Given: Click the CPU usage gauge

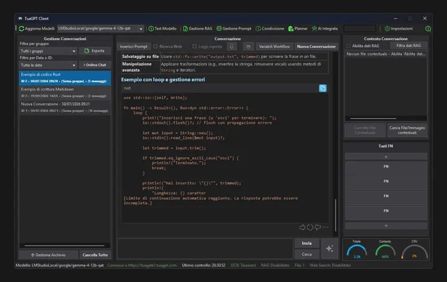Looking at the screenshot, I should coord(415,250).
